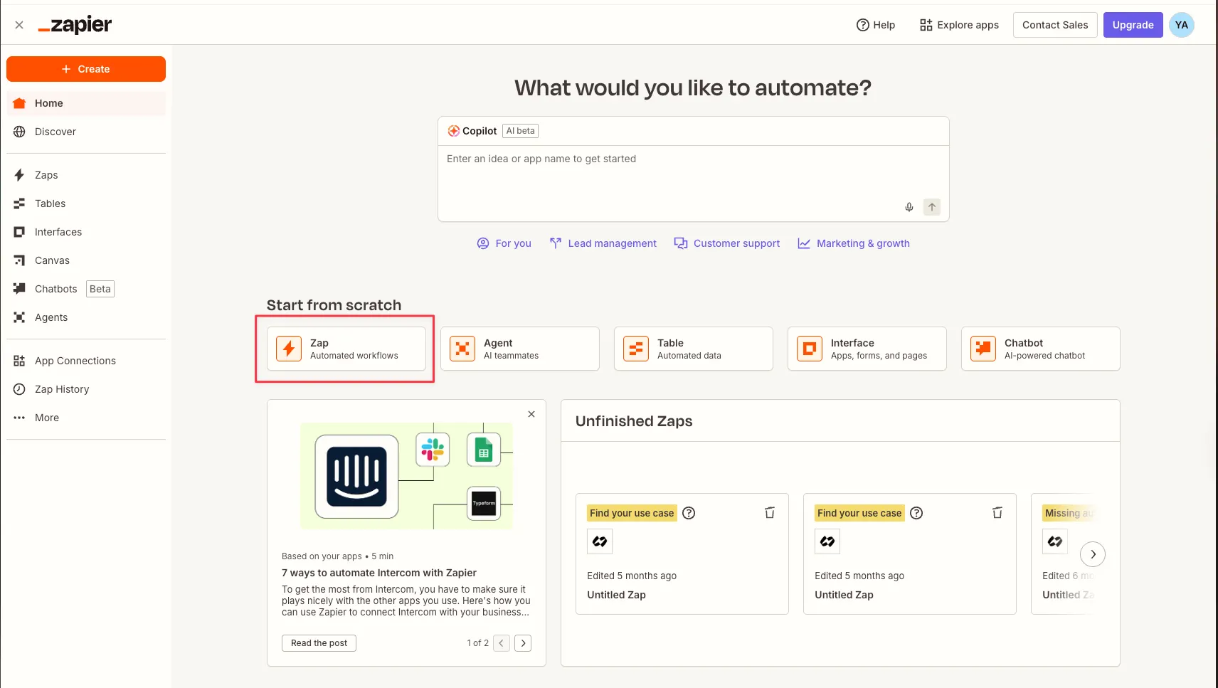The image size is (1218, 688).
Task: Create a Table from scratch
Action: [694, 349]
